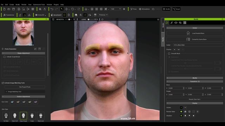Uncheck Activate Image Matching Tools
Screen dimensions: 225x126
[3, 83]
